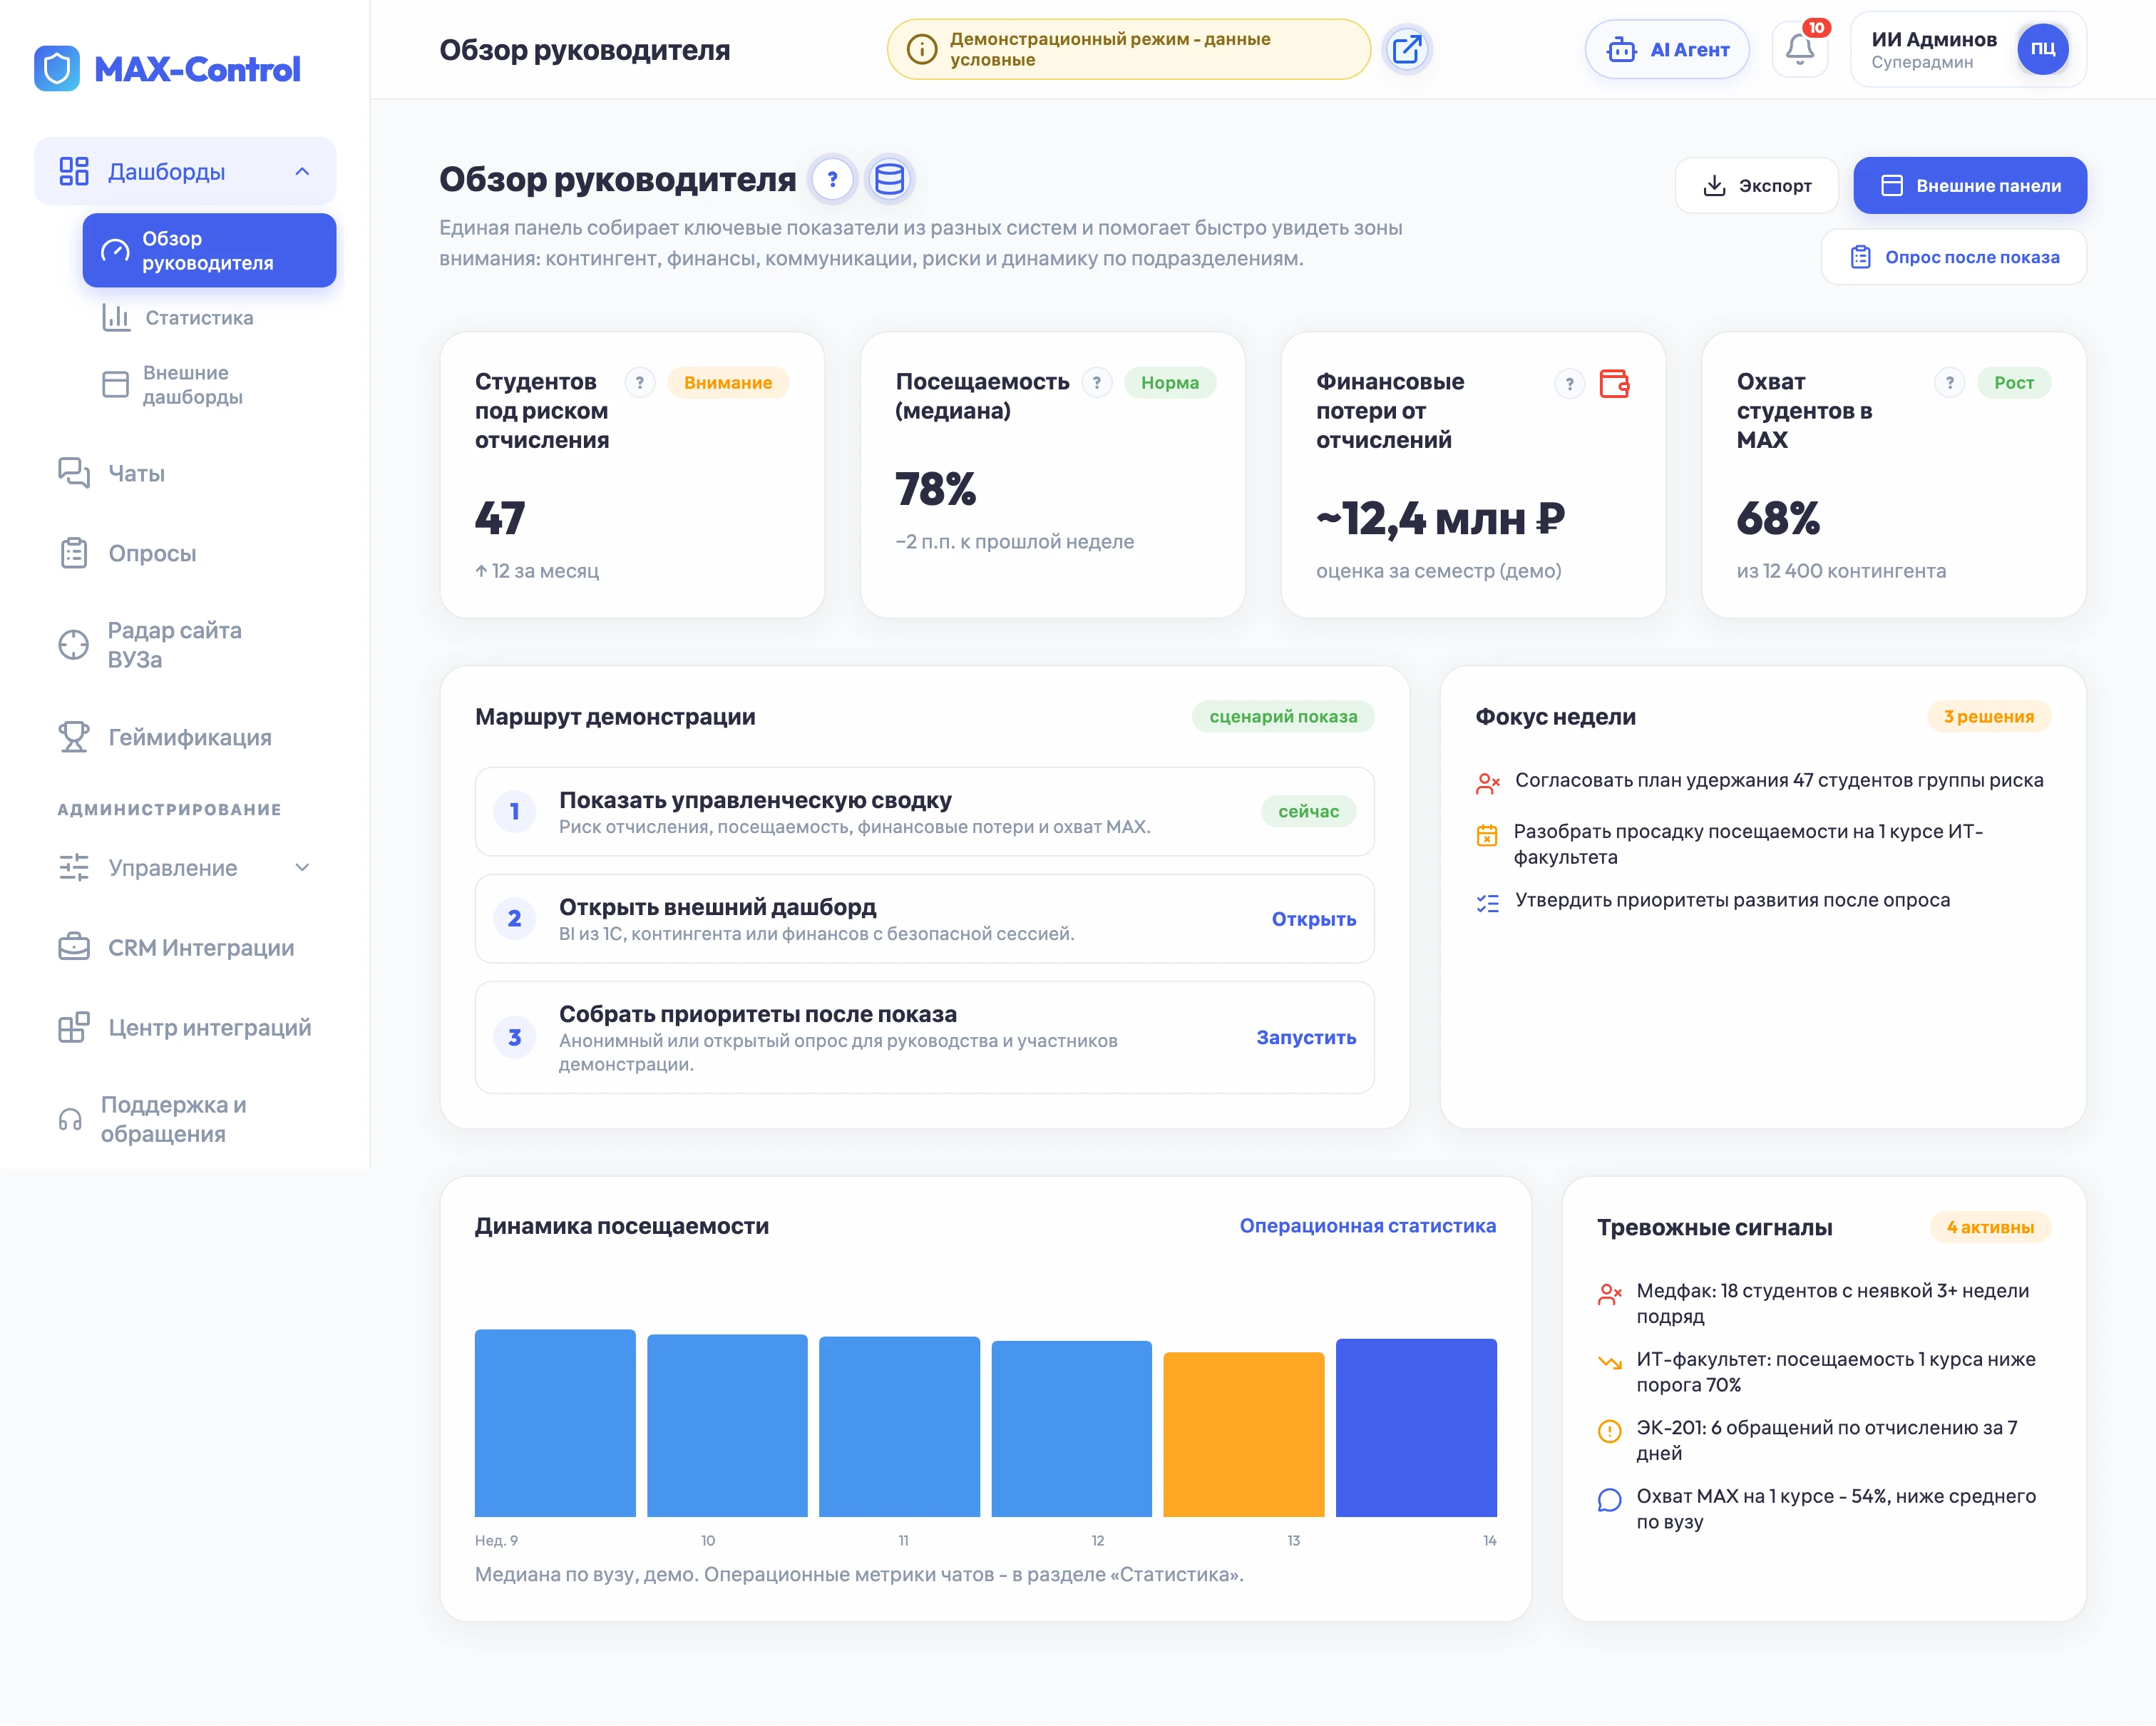
Task: Click the orange week 13 attendance bar
Action: (x=1244, y=1435)
